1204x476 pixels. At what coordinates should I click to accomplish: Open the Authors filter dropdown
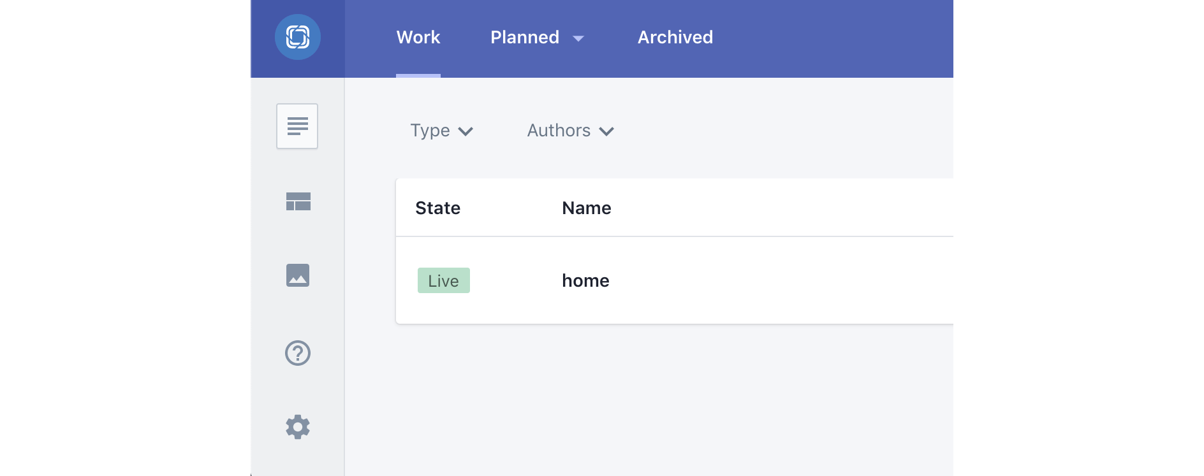[559, 131]
